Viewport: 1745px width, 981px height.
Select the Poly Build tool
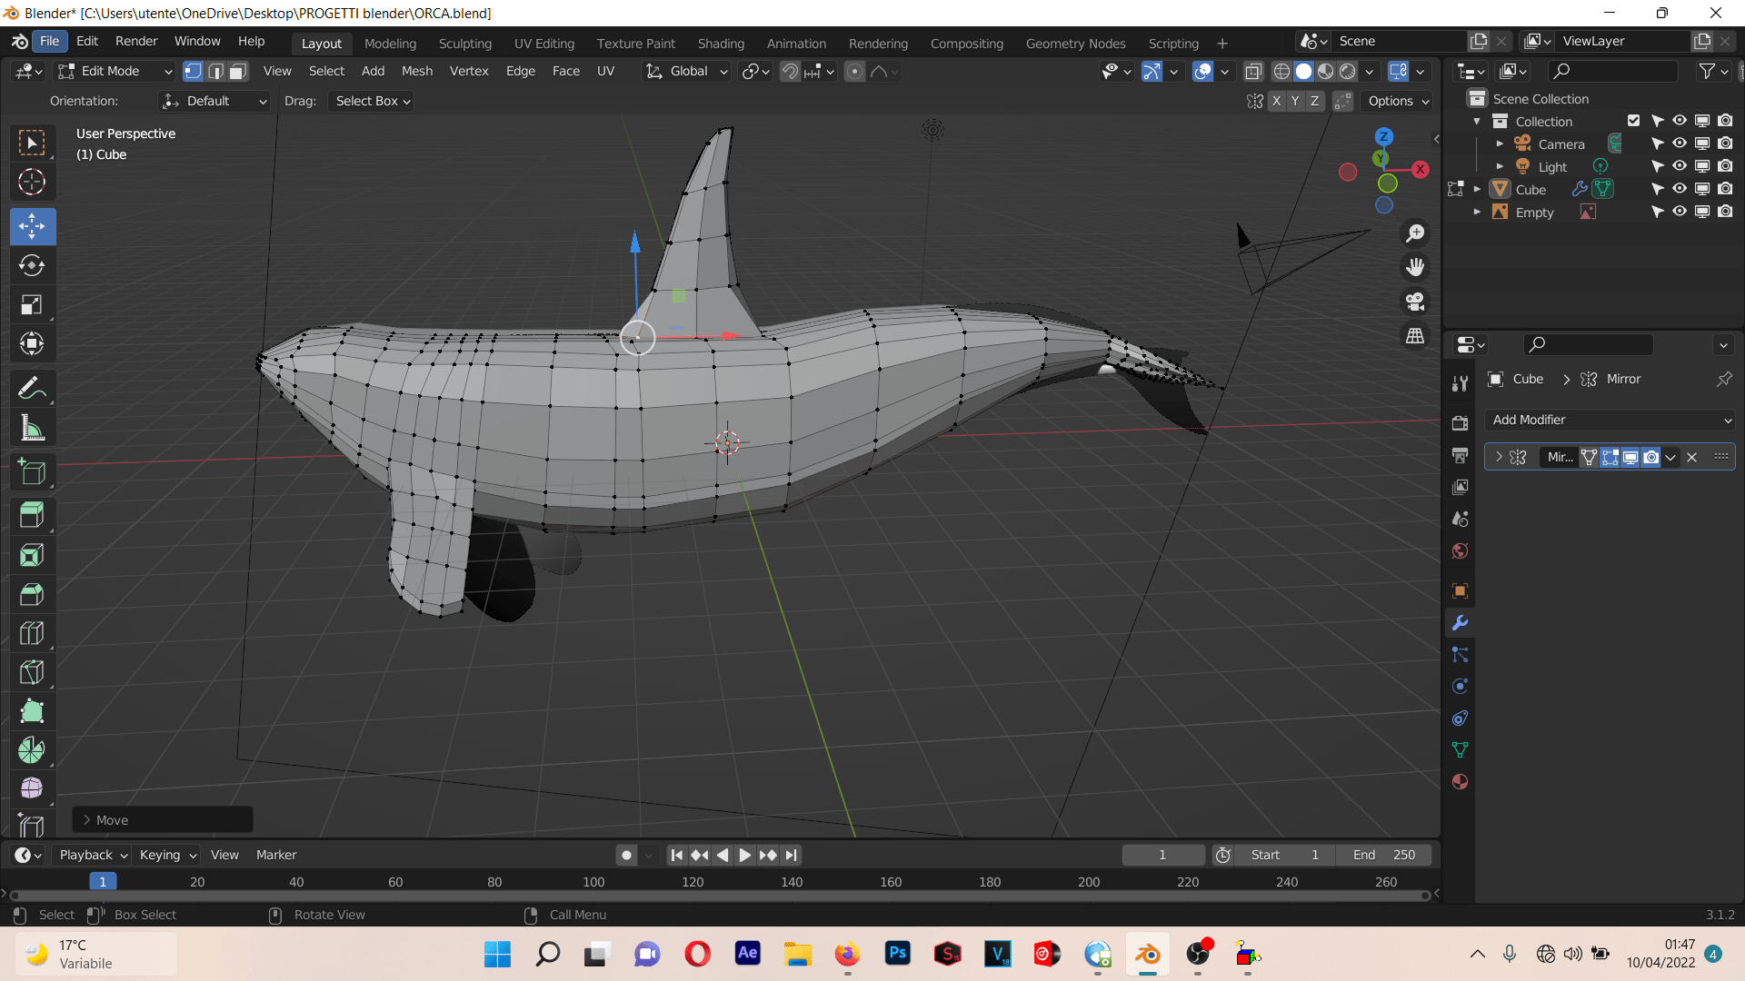[32, 711]
